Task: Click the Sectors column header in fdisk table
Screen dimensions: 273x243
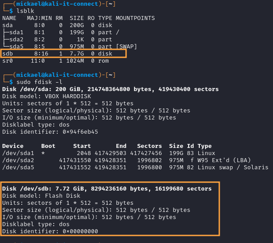Action: tap(150, 146)
